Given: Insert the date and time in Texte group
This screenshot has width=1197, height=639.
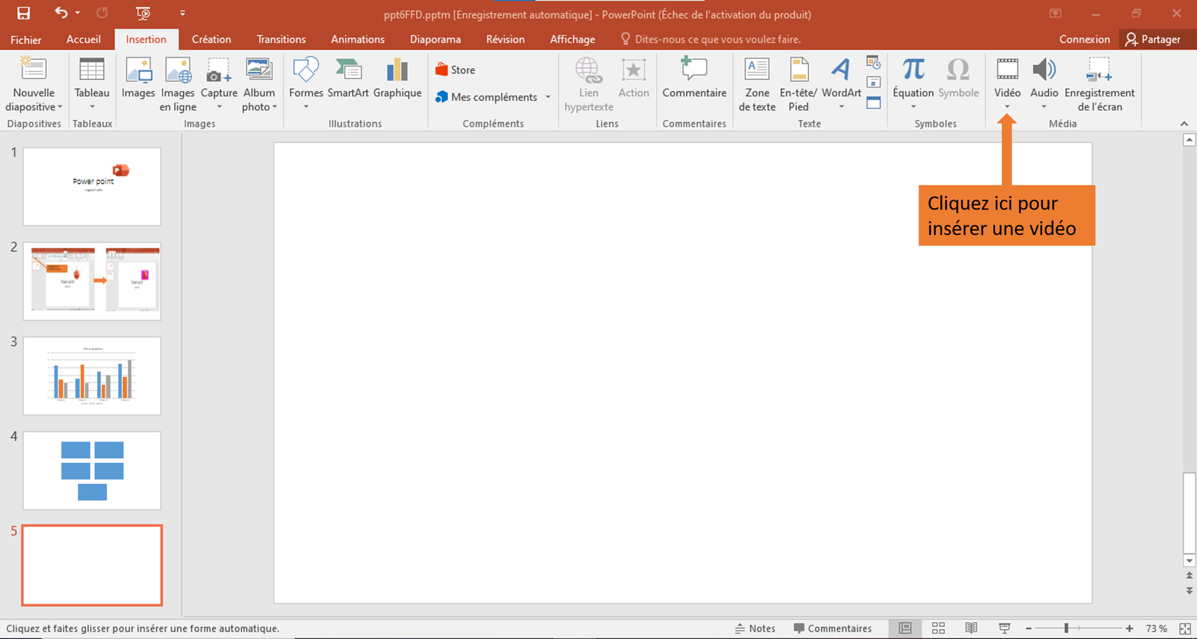Looking at the screenshot, I should (x=873, y=62).
